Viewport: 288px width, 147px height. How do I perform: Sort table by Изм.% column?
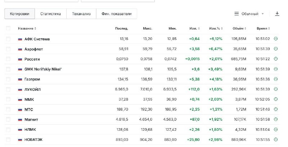[x=216, y=28]
